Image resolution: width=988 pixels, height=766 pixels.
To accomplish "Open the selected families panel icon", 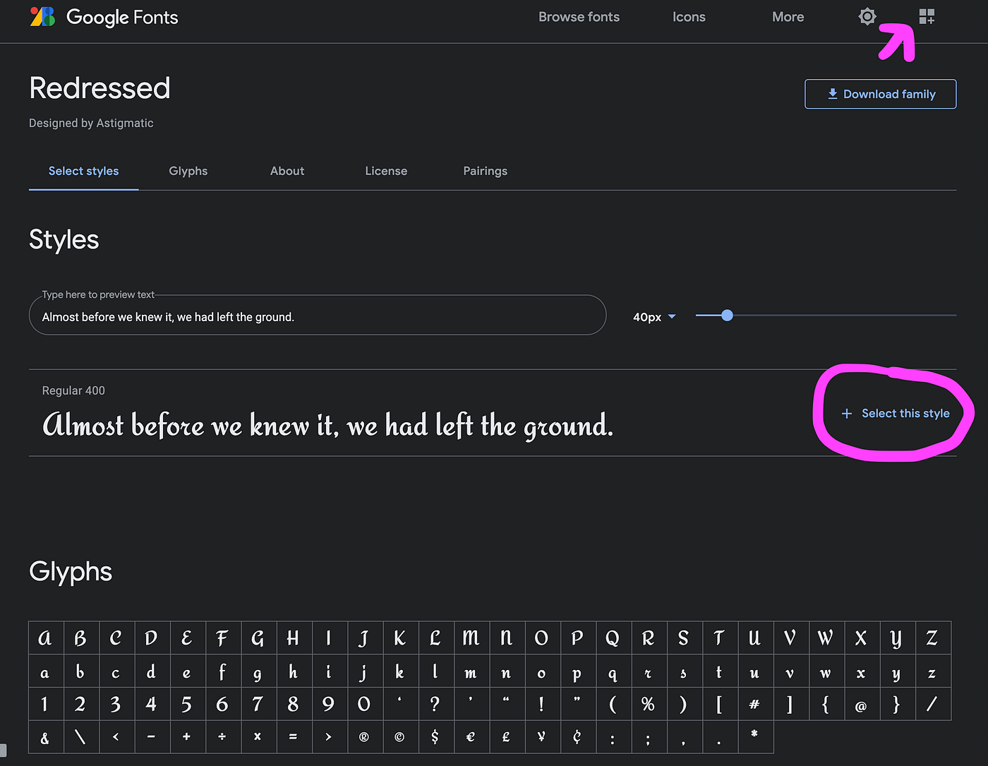I will pos(927,16).
